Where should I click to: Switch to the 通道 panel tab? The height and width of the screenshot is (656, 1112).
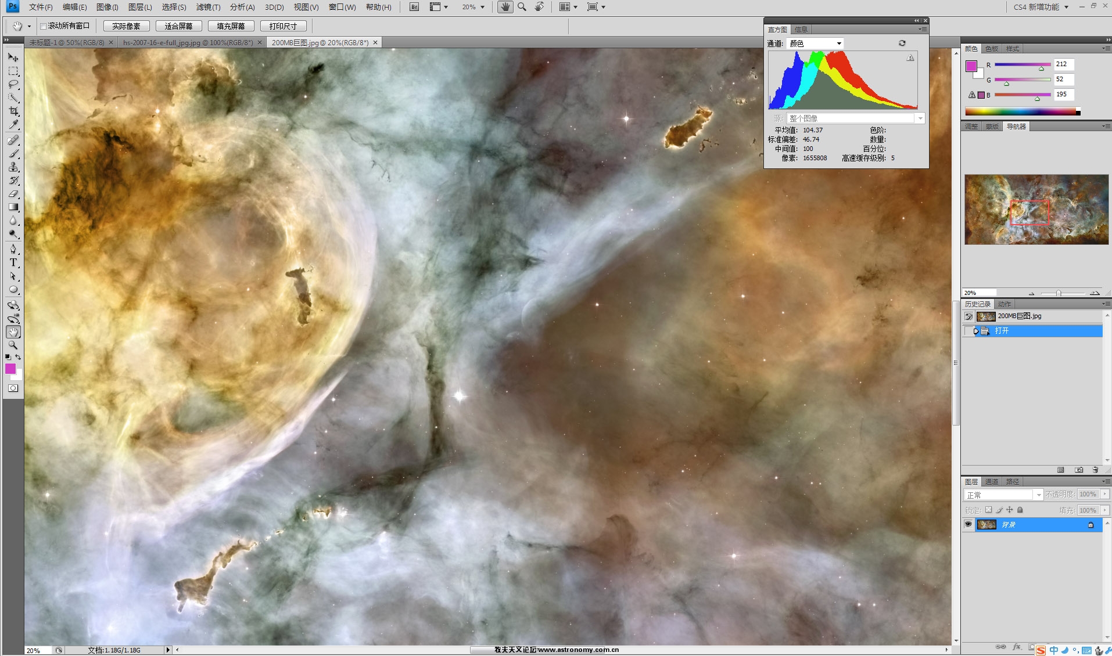tap(992, 482)
